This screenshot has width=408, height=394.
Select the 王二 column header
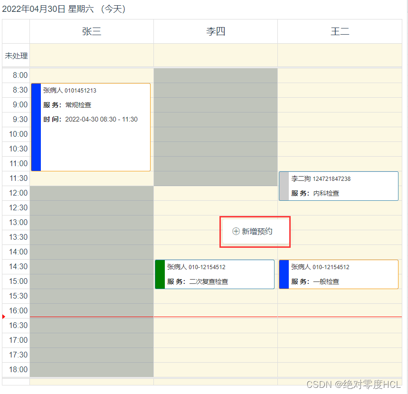coord(340,31)
